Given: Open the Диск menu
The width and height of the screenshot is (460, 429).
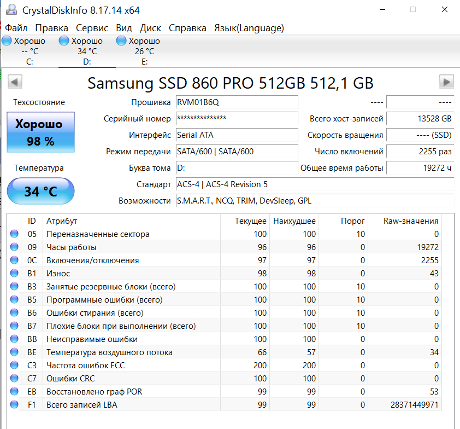Looking at the screenshot, I should [150, 28].
